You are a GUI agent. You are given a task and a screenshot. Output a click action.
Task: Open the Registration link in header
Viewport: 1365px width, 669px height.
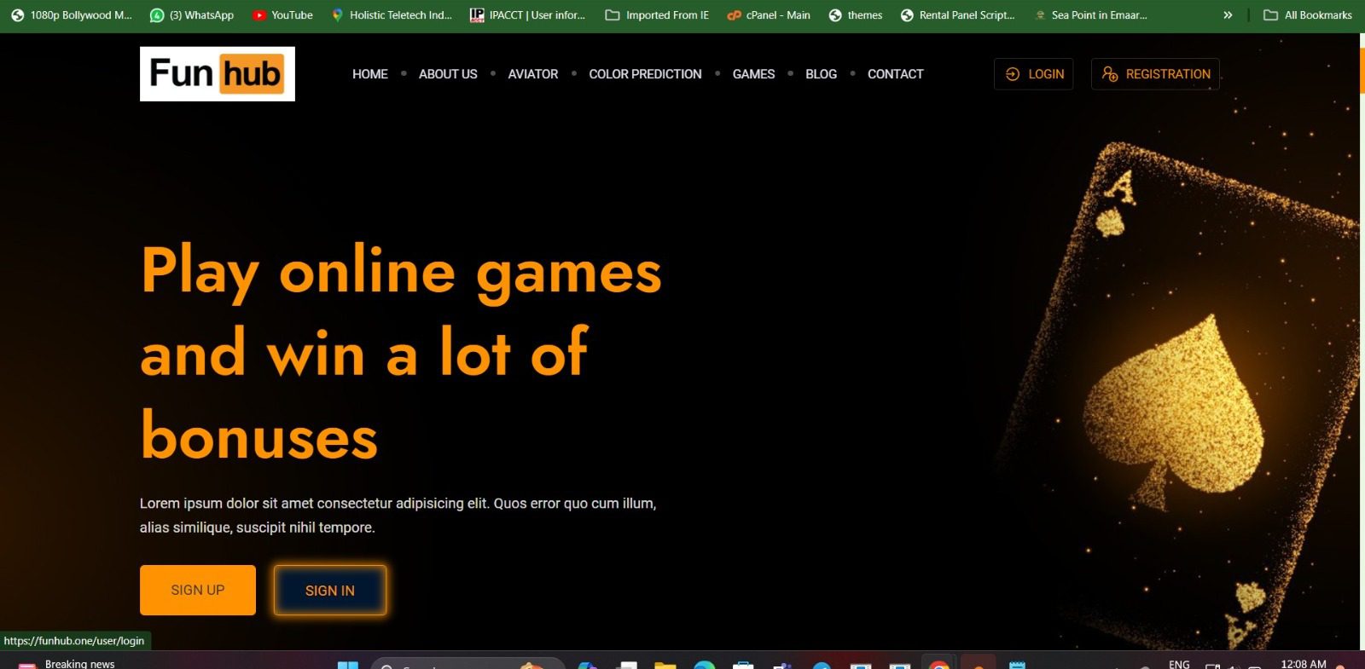[1155, 74]
